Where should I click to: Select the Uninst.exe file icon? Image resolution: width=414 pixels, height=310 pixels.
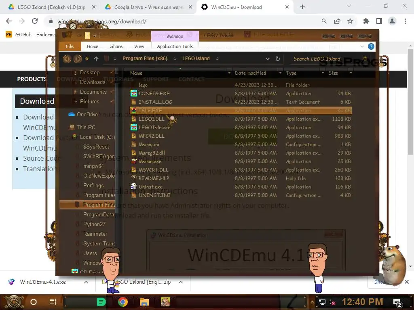(134, 186)
